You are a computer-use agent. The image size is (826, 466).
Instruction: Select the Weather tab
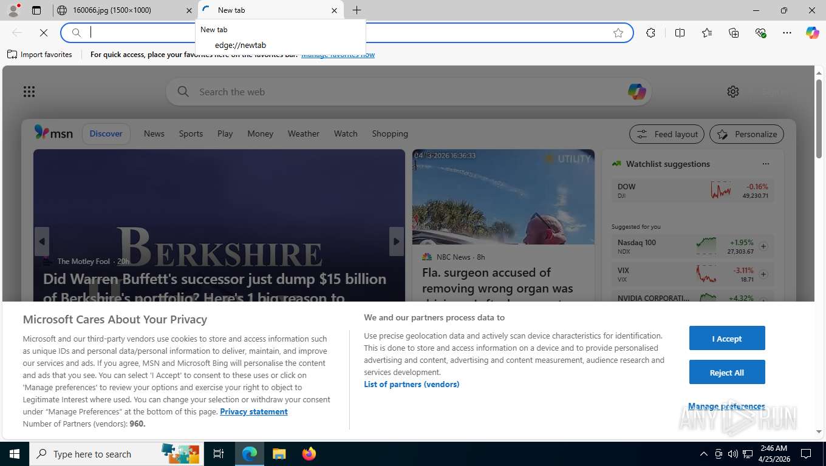coord(304,133)
